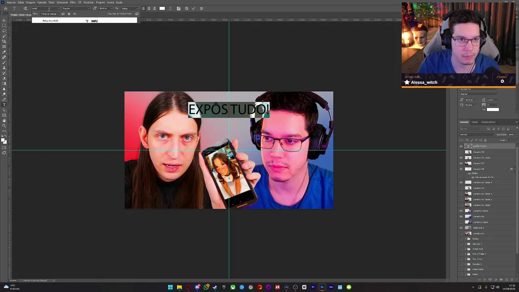Link layers icon at panel bottom
Image resolution: width=519 pixels, height=292 pixels.
pos(480,279)
